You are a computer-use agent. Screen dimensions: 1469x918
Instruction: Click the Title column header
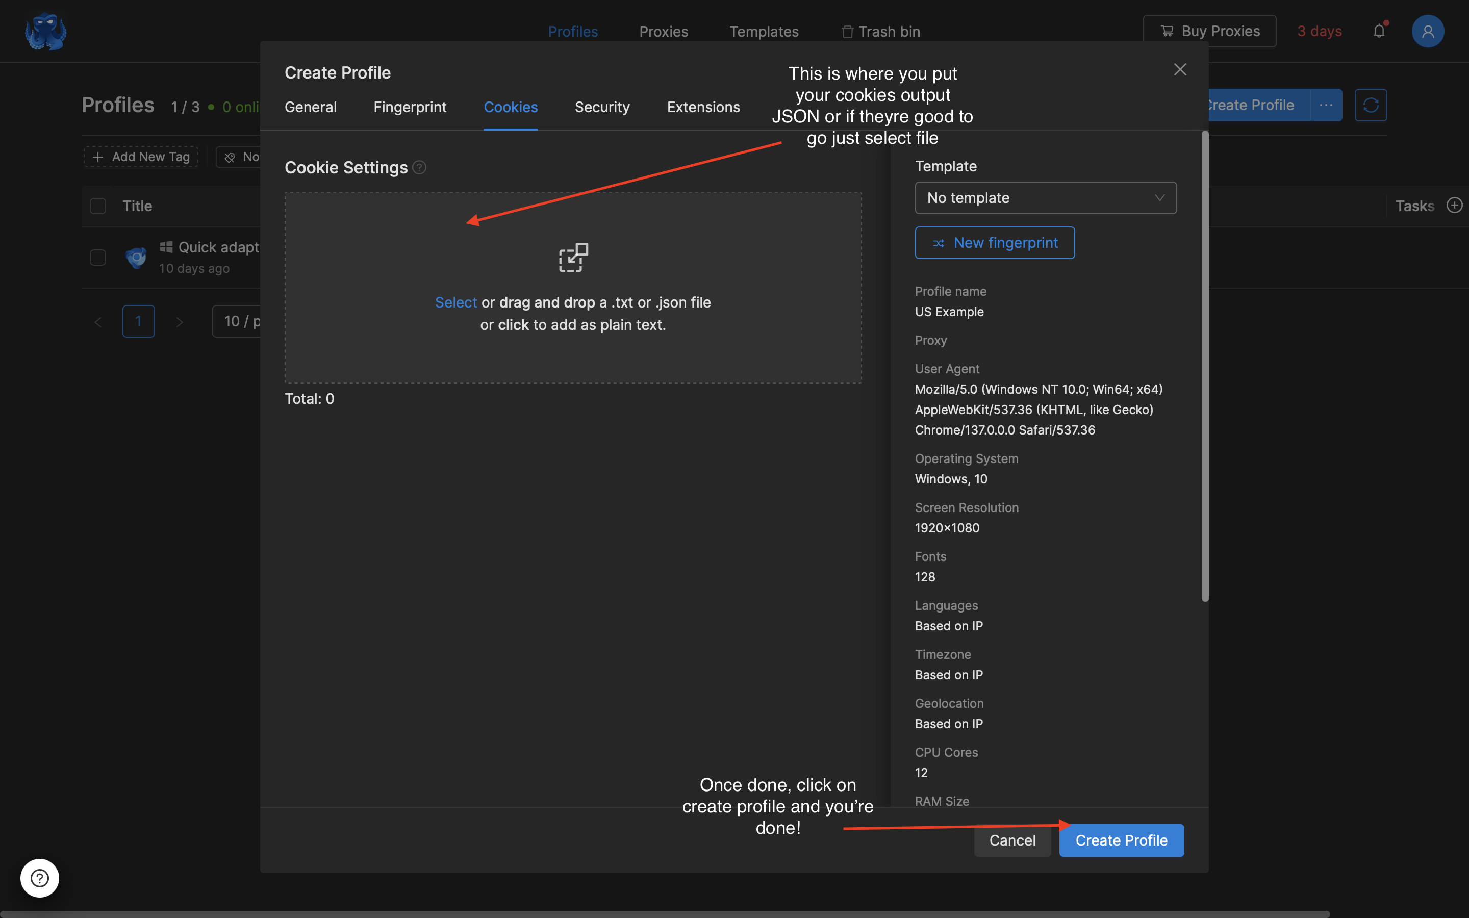137,206
